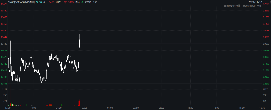Click the 23:00 time axis label
The image size is (271, 110).
coord(84,108)
